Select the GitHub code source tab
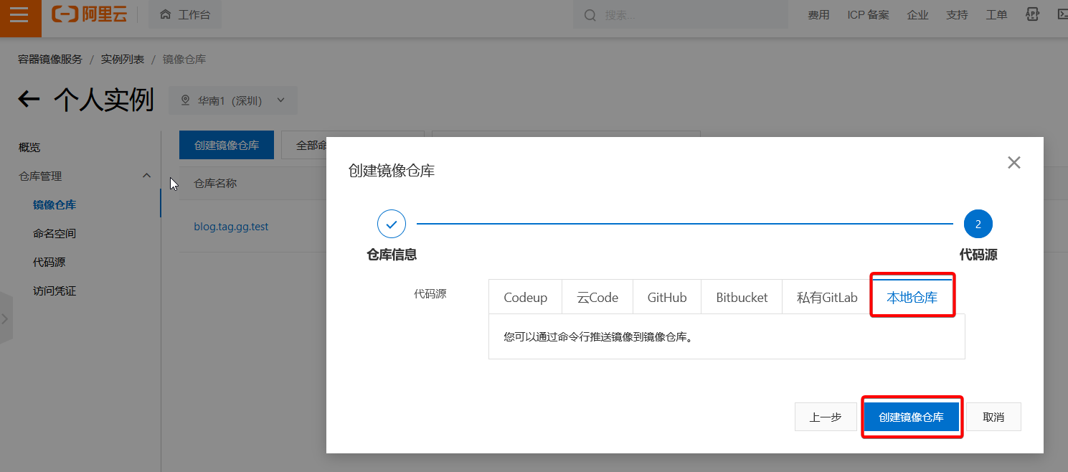This screenshot has height=472, width=1068. 667,297
